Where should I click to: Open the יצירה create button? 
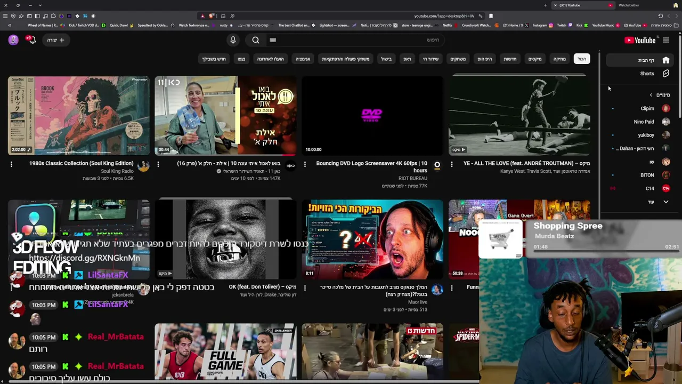pos(55,40)
